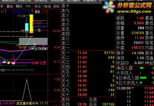154x106 pixels.
Task: Click the 卖一 order book row
Action: (88, 48)
